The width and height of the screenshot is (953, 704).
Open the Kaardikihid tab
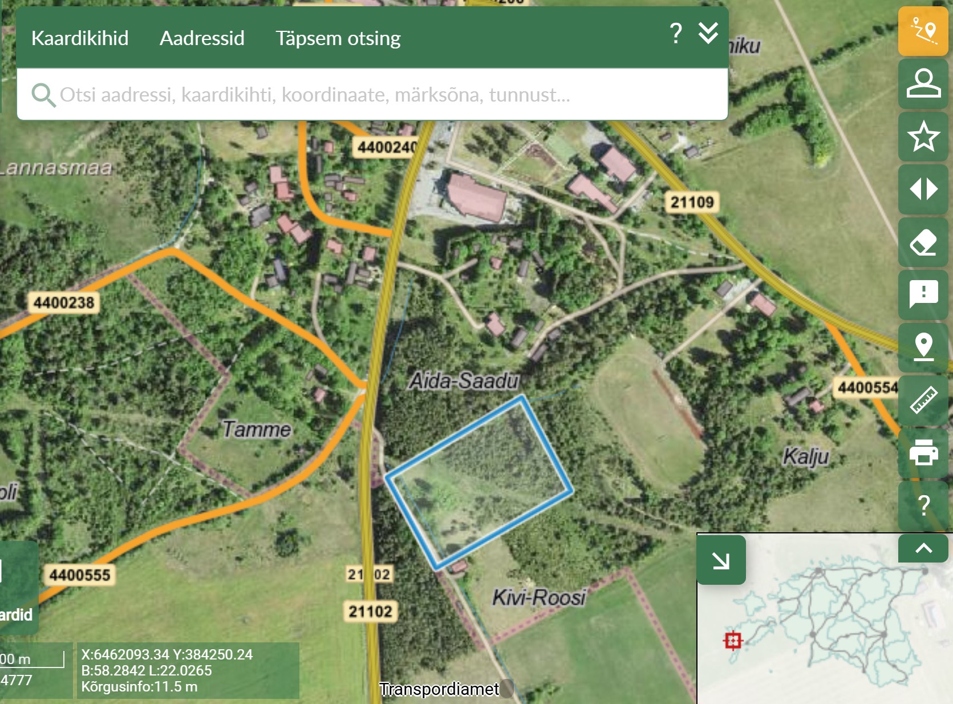pyautogui.click(x=80, y=38)
